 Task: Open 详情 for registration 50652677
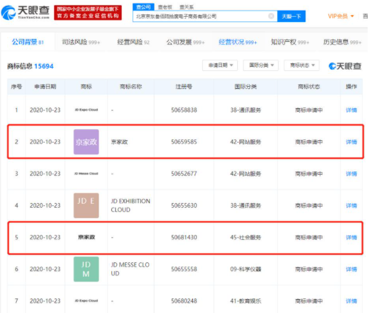coord(351,174)
